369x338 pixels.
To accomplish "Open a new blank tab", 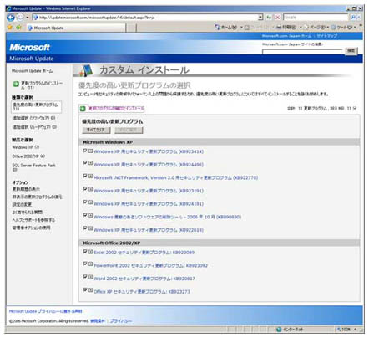I will [132, 28].
